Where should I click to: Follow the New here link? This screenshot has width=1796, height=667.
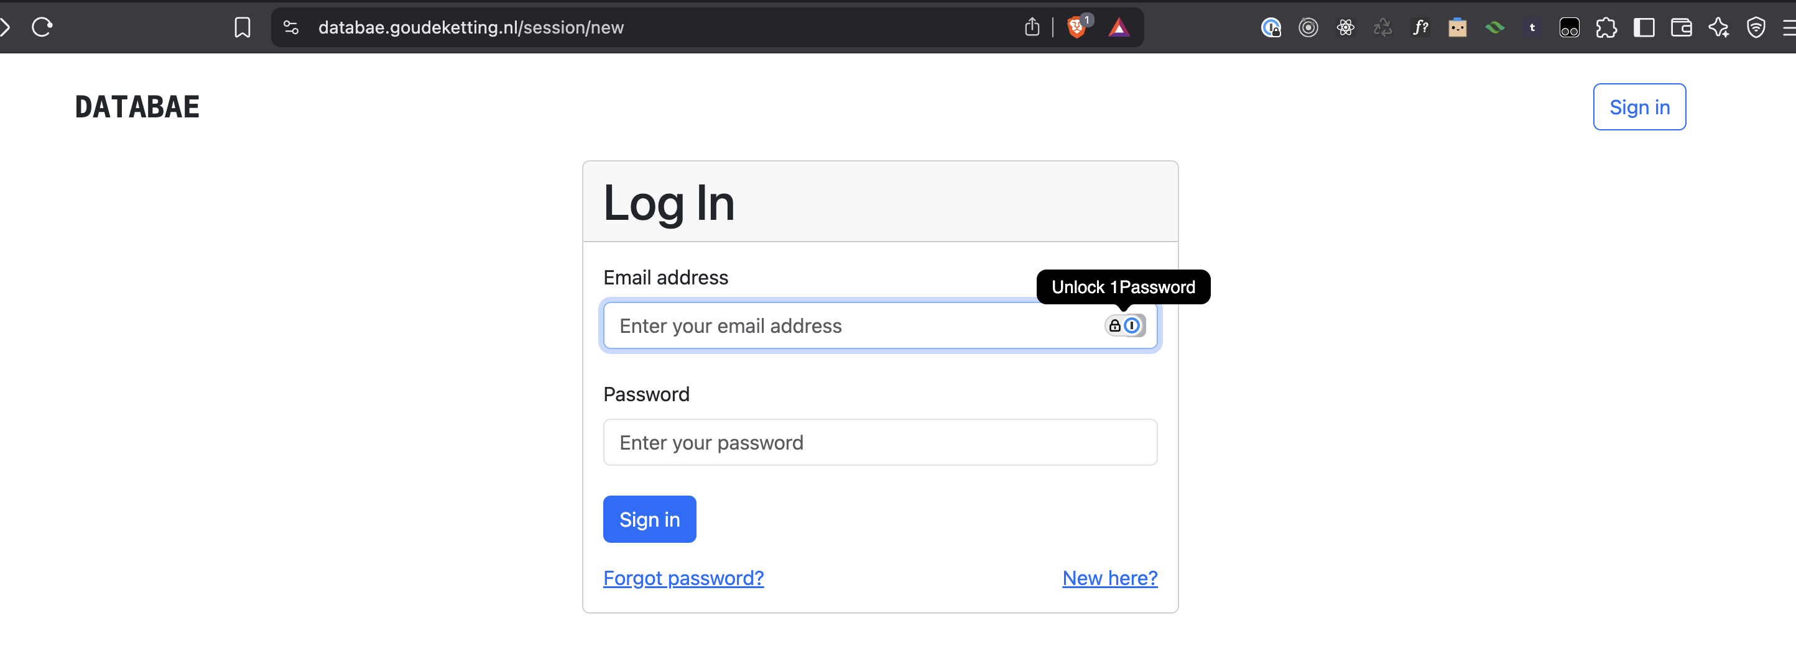1109,578
